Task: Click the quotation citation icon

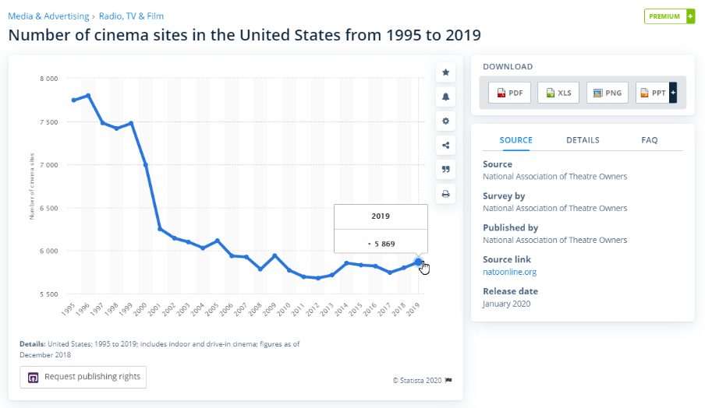Action: (x=446, y=169)
